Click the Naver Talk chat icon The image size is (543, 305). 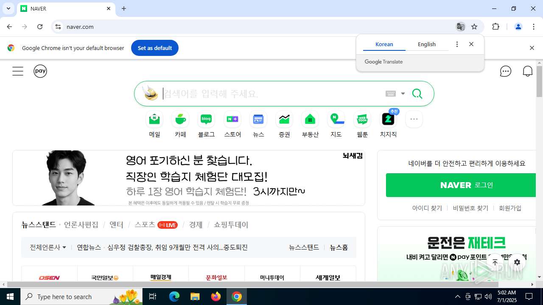click(506, 71)
